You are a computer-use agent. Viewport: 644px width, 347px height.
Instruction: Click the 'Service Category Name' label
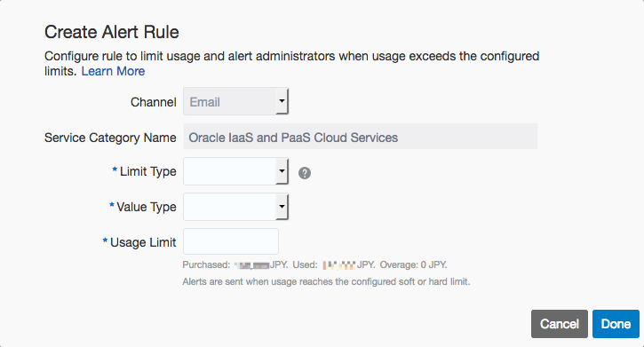(110, 138)
